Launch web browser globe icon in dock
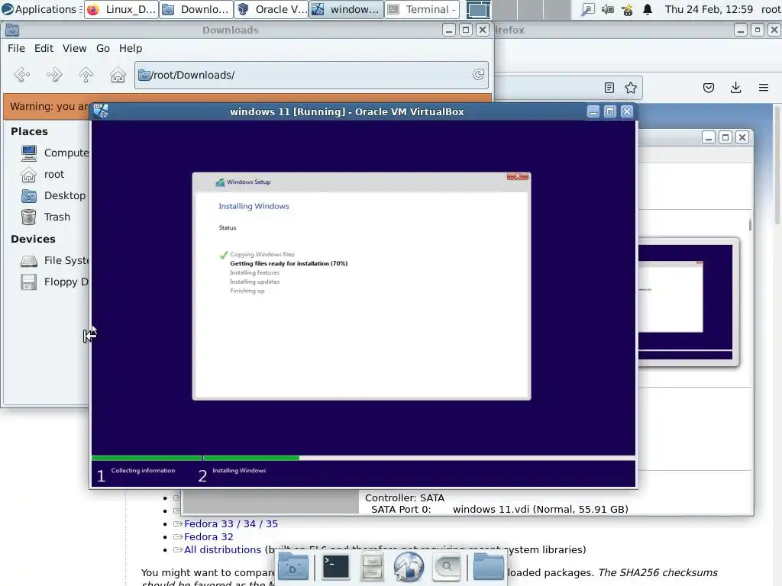Screen dimensions: 782x586 tap(409, 567)
